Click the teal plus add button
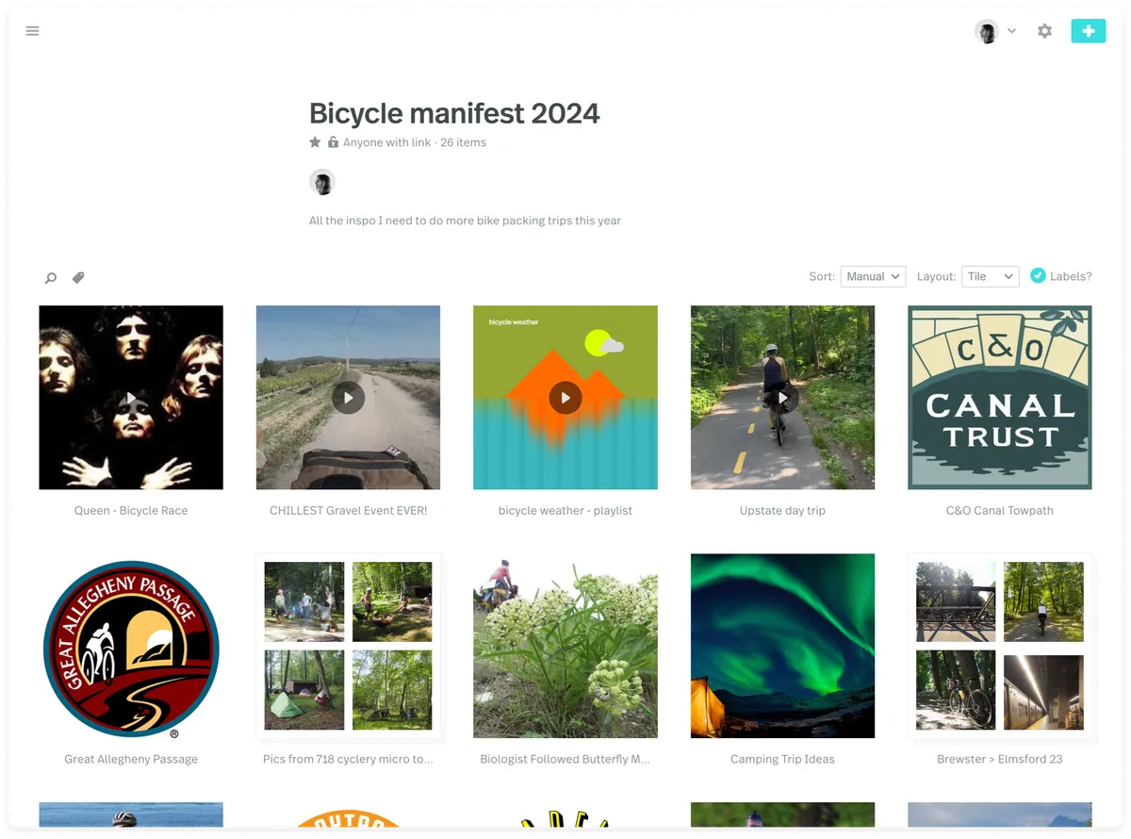The width and height of the screenshot is (1131, 839). pos(1089,31)
